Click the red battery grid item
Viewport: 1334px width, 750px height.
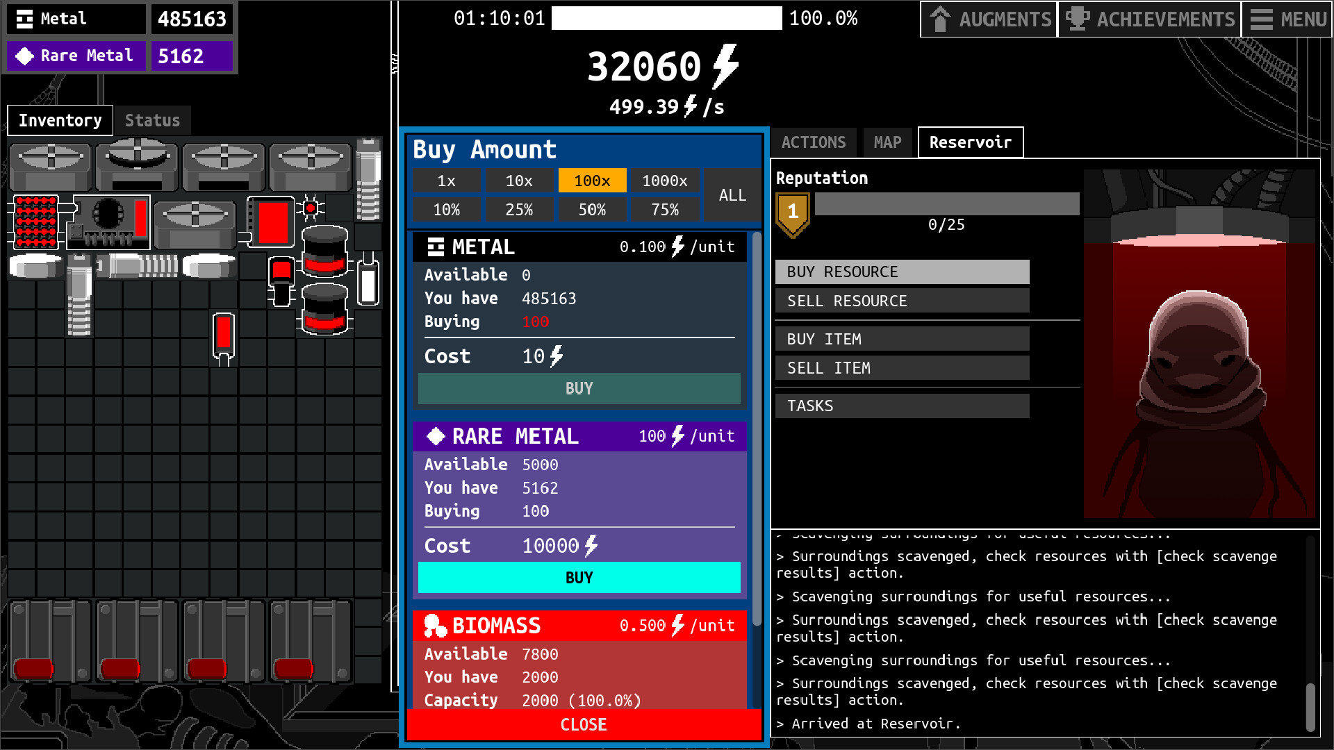(35, 222)
